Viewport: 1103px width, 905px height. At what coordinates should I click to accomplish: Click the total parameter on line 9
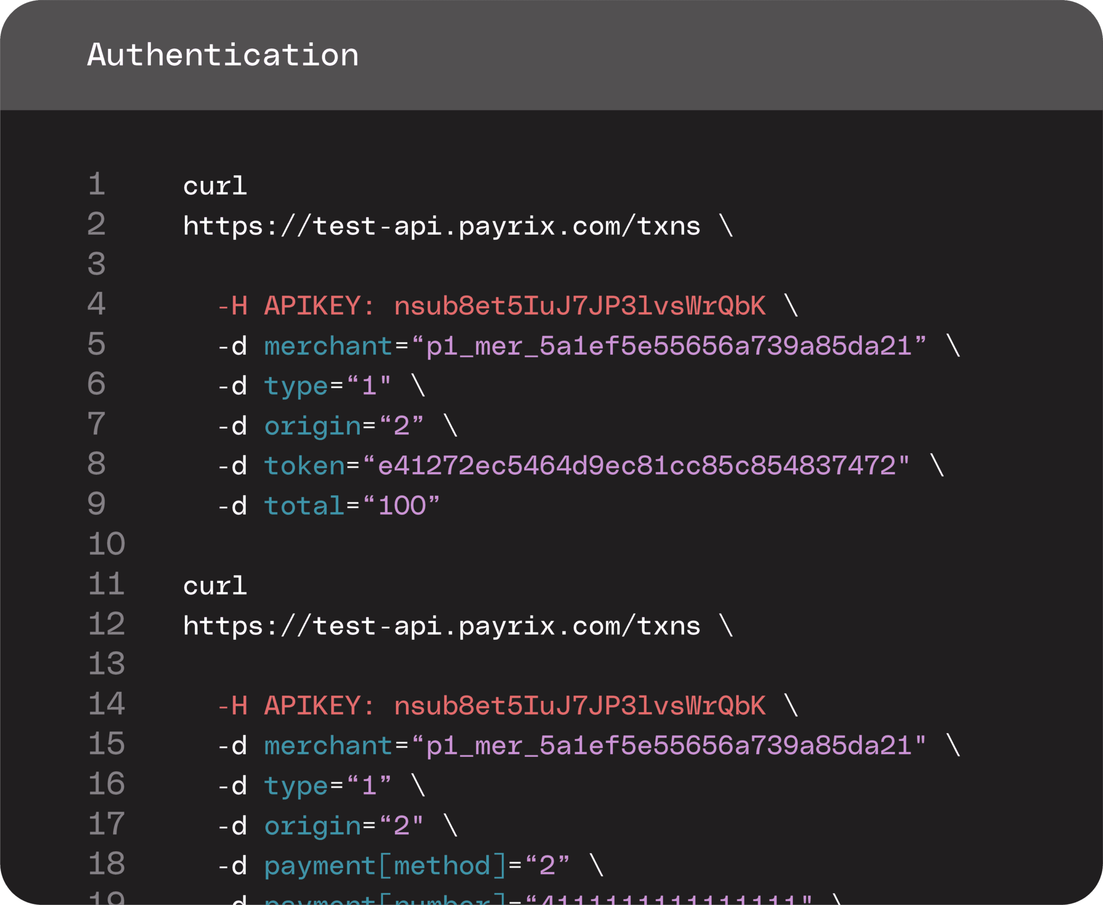pyautogui.click(x=304, y=506)
